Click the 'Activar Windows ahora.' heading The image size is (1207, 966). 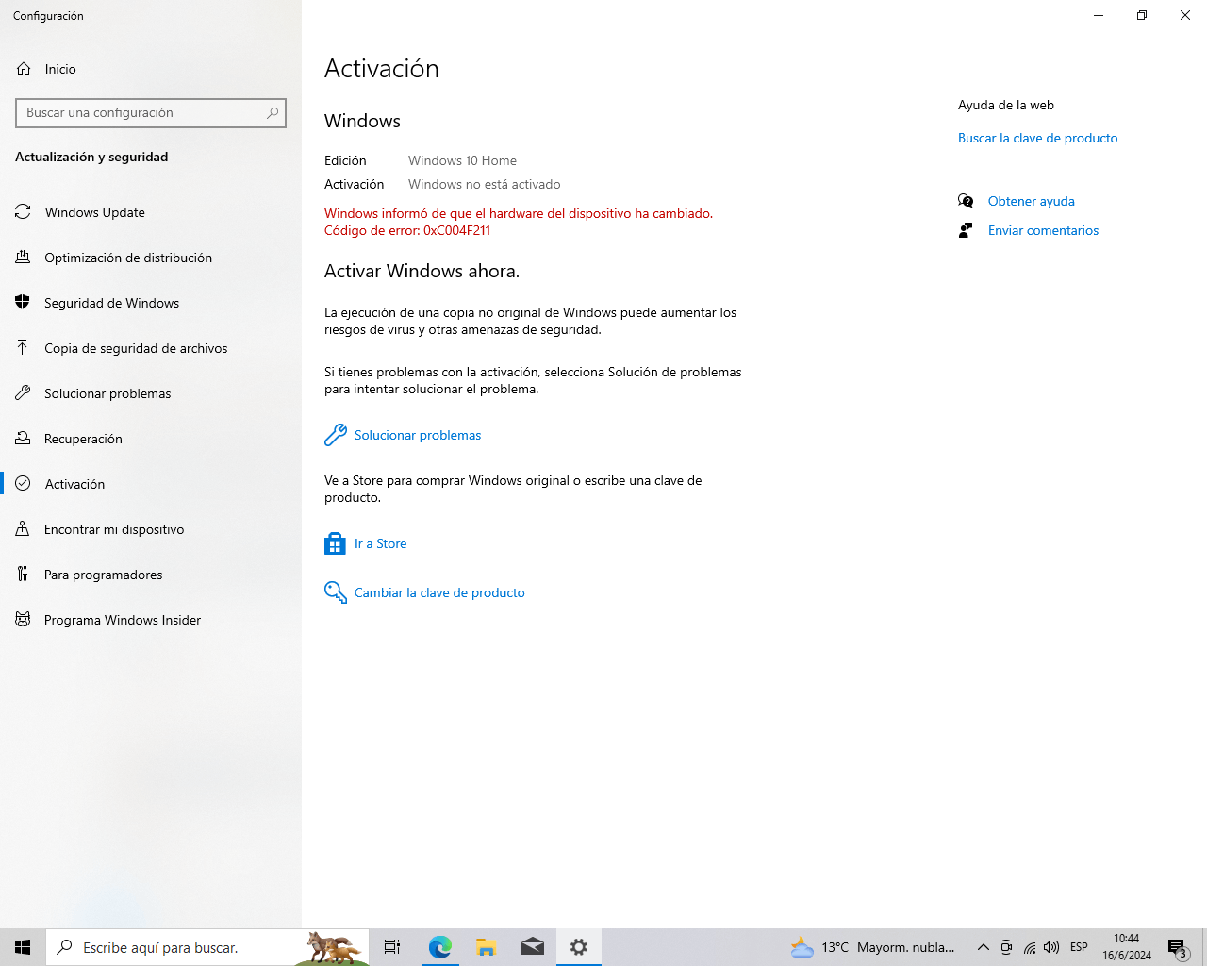(x=422, y=271)
